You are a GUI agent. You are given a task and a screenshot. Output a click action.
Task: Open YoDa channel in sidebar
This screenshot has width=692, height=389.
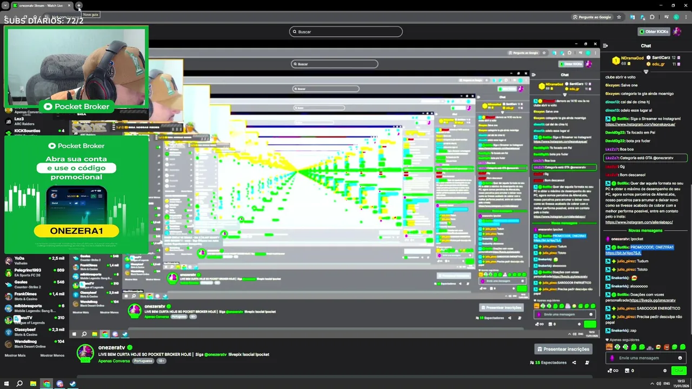pyautogui.click(x=35, y=260)
